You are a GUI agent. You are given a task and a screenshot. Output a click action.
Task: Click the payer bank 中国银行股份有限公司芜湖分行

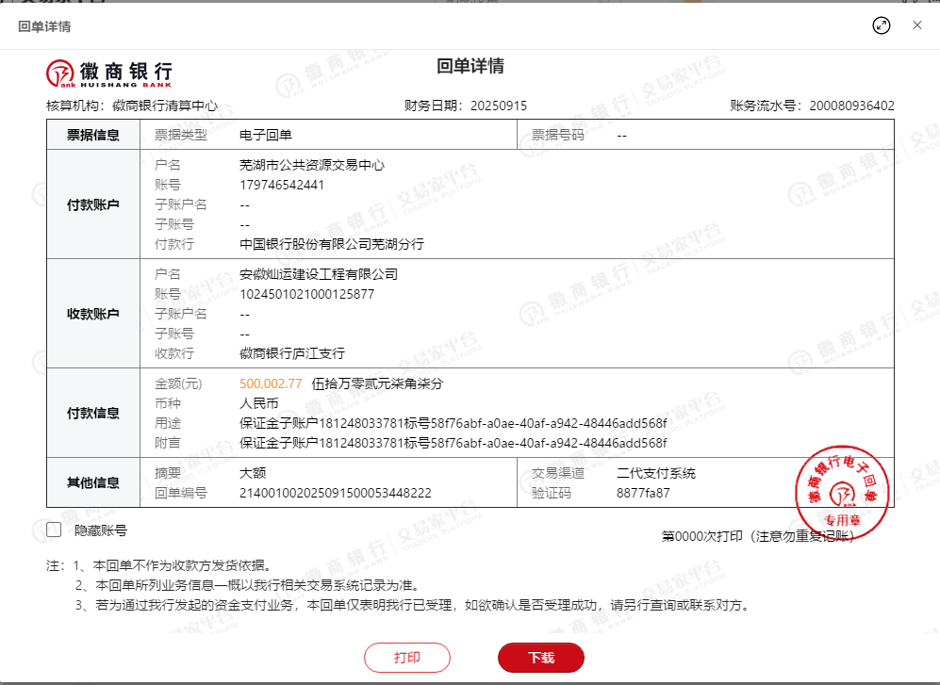[x=332, y=244]
